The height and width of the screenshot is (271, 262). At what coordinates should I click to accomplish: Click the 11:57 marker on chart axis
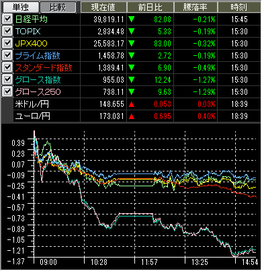149,262
